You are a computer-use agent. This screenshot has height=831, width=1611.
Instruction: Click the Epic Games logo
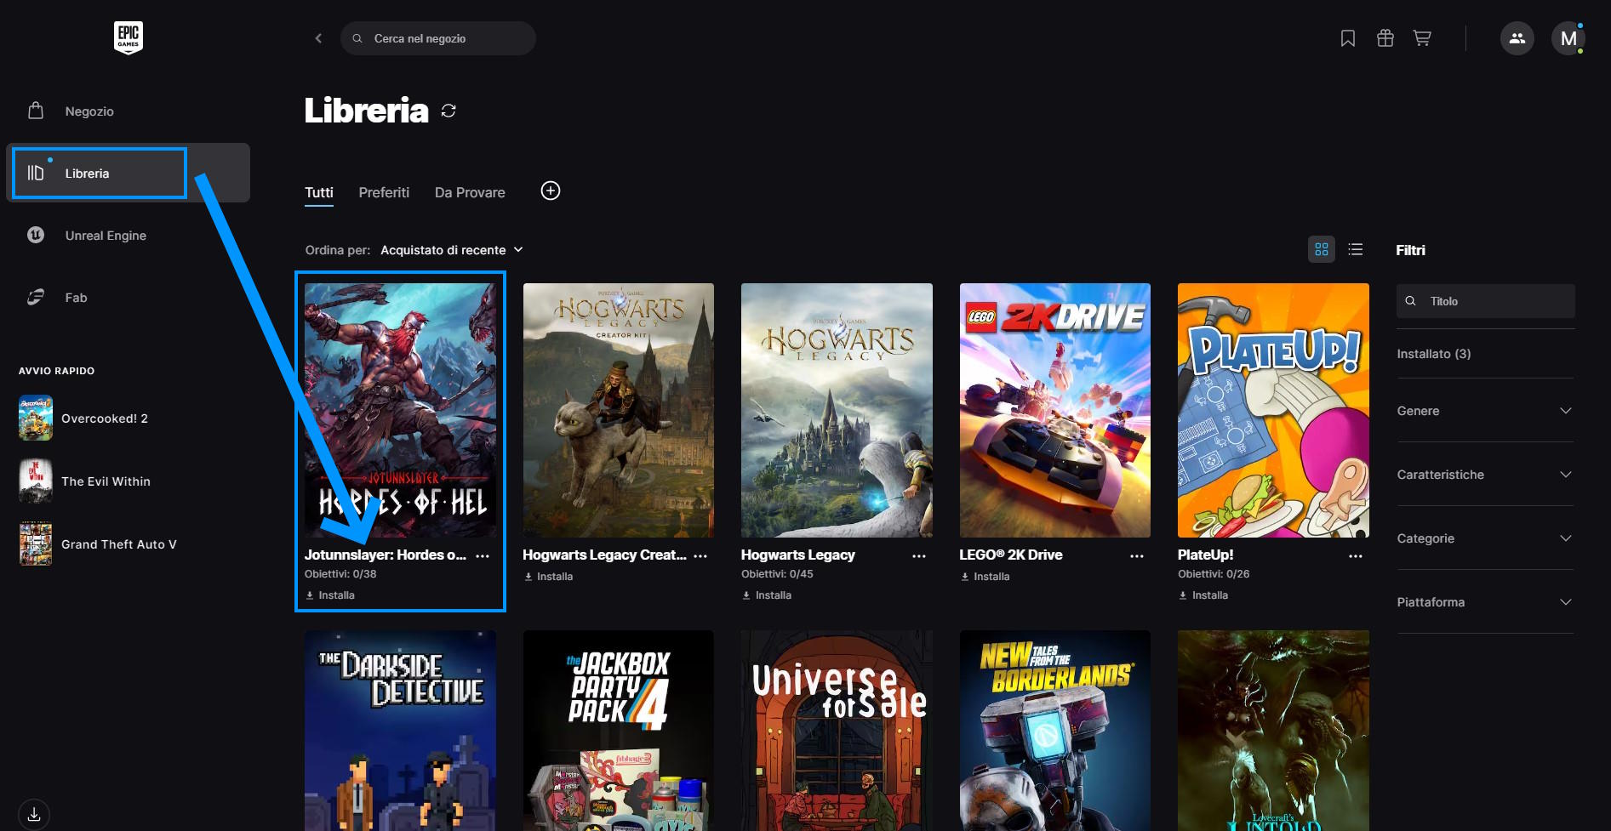pyautogui.click(x=129, y=37)
